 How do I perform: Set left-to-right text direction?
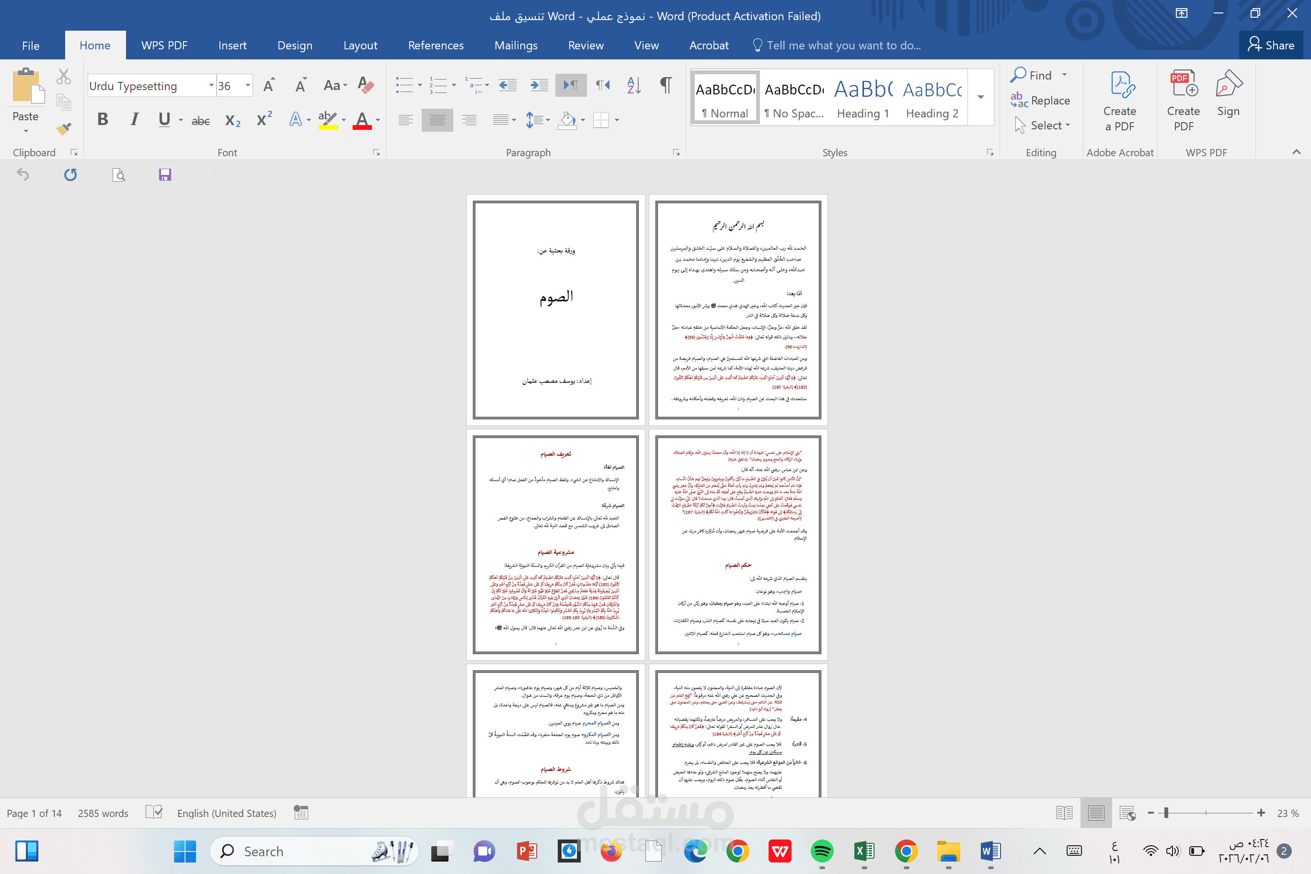point(571,85)
